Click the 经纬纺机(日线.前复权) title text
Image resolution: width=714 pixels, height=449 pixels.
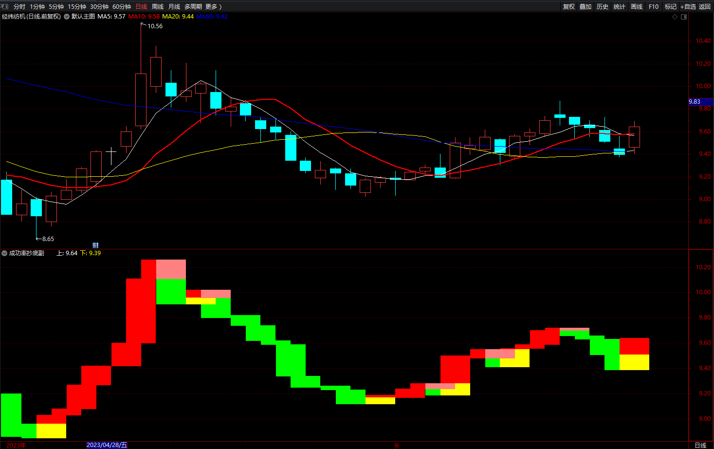click(x=31, y=17)
